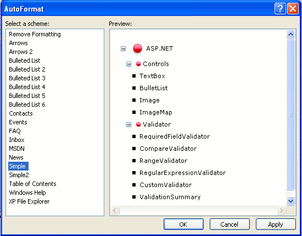This screenshot has width=302, height=236.
Task: Click the scroll down arrow in the preview pane
Action: (290, 201)
